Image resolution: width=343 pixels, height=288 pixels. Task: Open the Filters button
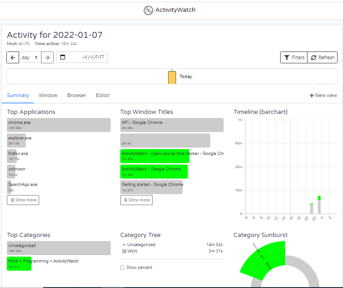pos(294,57)
